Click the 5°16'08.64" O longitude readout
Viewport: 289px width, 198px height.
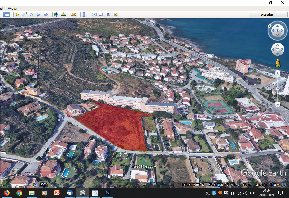219,185
